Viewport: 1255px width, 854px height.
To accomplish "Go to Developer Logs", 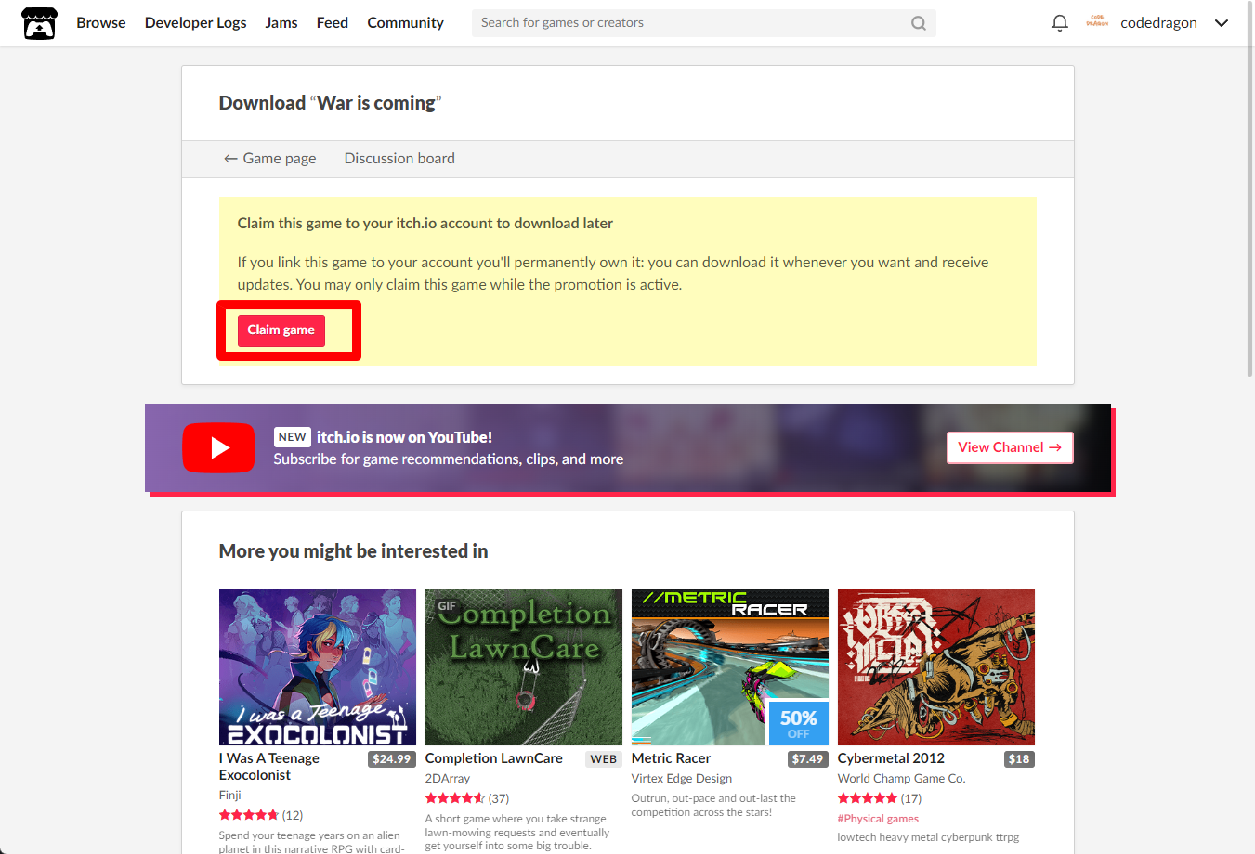I will click(196, 23).
